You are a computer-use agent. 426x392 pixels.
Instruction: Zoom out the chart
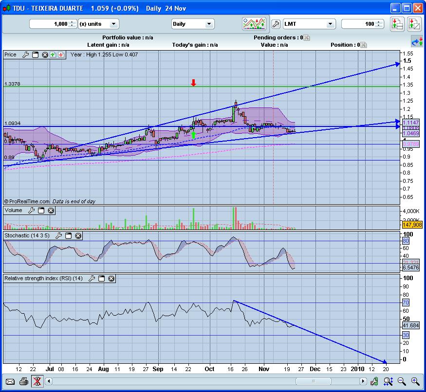point(402,381)
